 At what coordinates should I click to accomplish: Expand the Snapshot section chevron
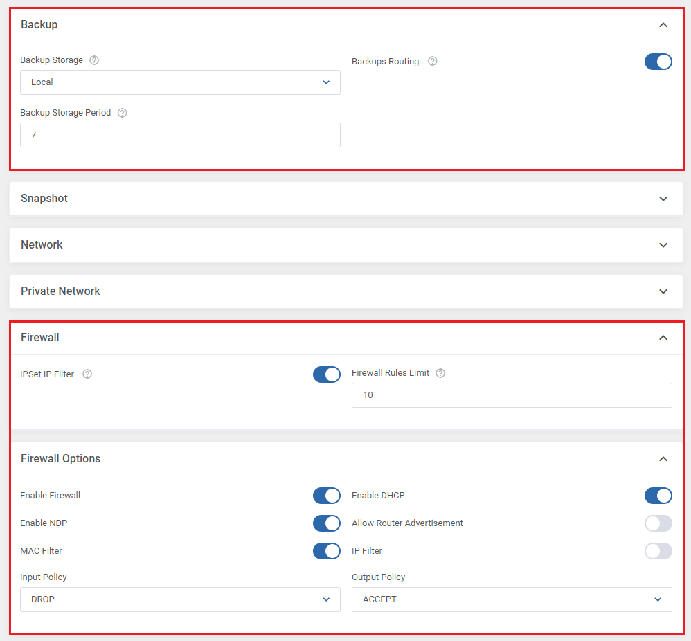coord(663,199)
